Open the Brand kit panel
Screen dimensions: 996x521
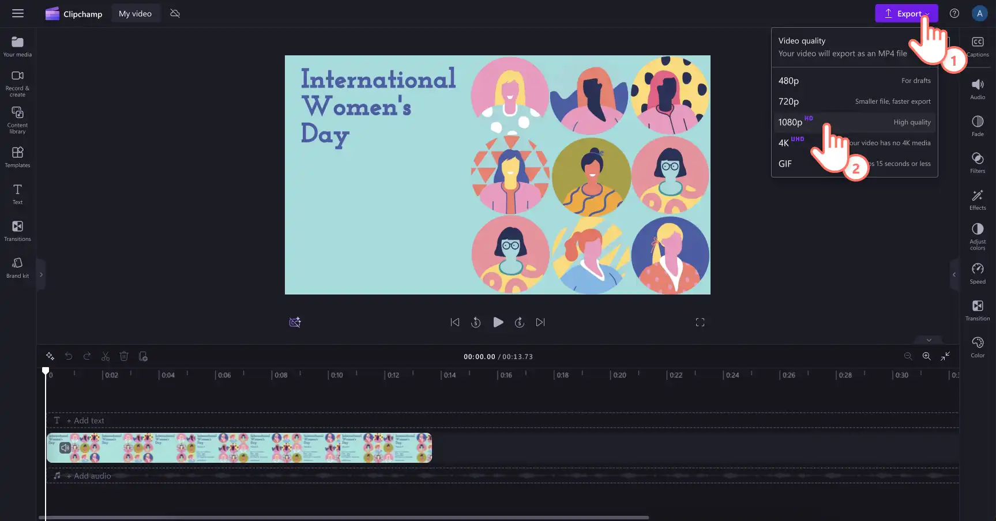click(x=17, y=268)
